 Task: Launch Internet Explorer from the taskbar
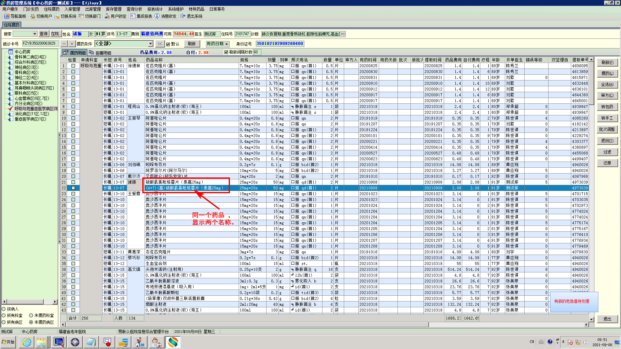27,342
